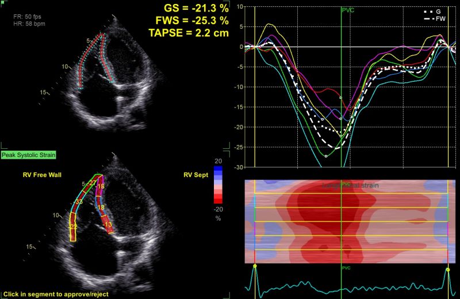Click depth marker 15 on the lower echo image
This screenshot has height=299, width=460.
click(x=29, y=247)
